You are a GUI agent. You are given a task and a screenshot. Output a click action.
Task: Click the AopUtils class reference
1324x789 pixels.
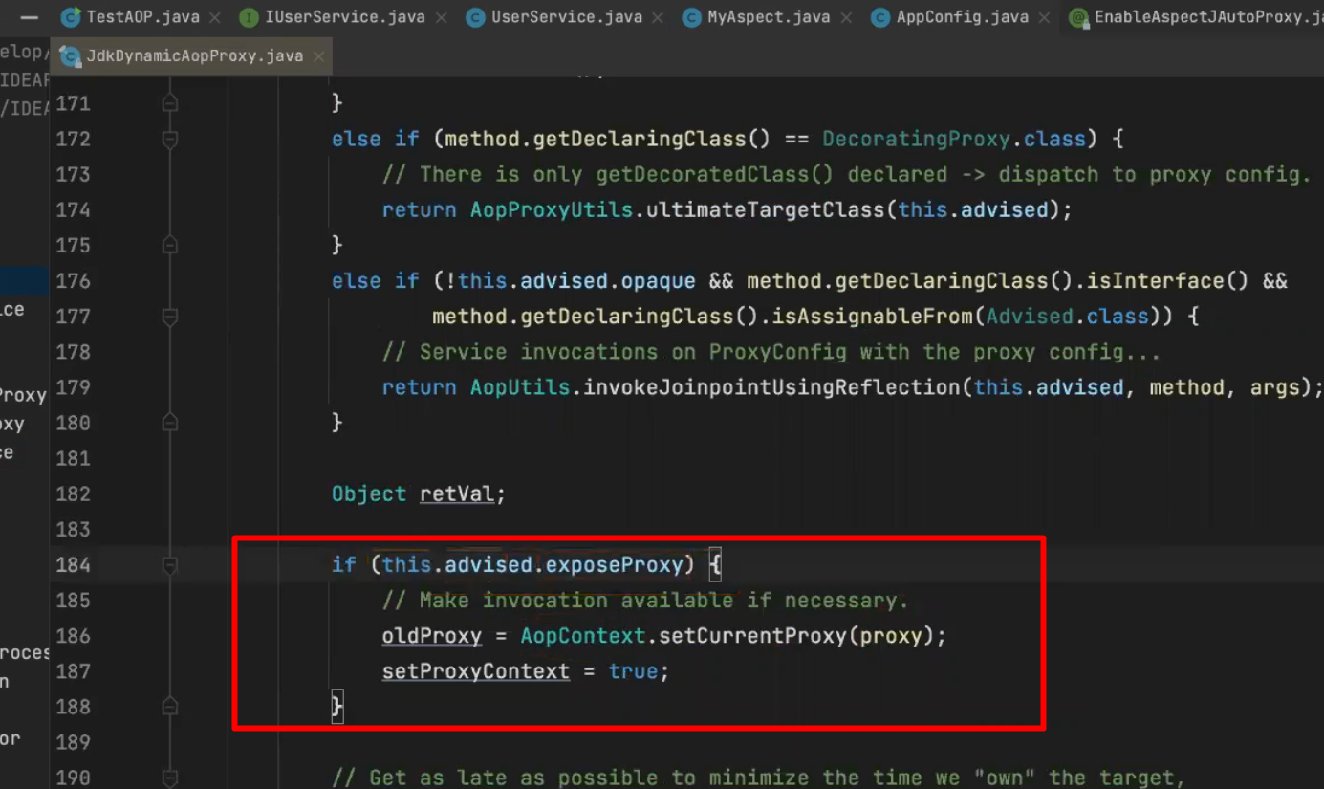click(x=520, y=387)
